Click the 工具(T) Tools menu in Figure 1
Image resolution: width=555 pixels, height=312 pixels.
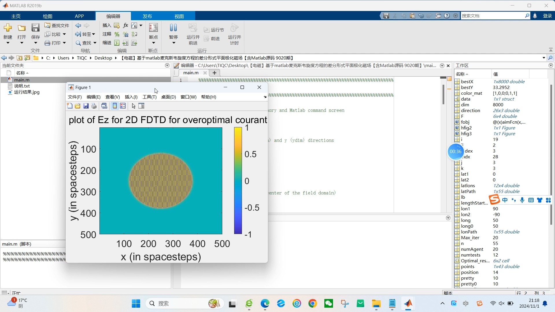[149, 97]
